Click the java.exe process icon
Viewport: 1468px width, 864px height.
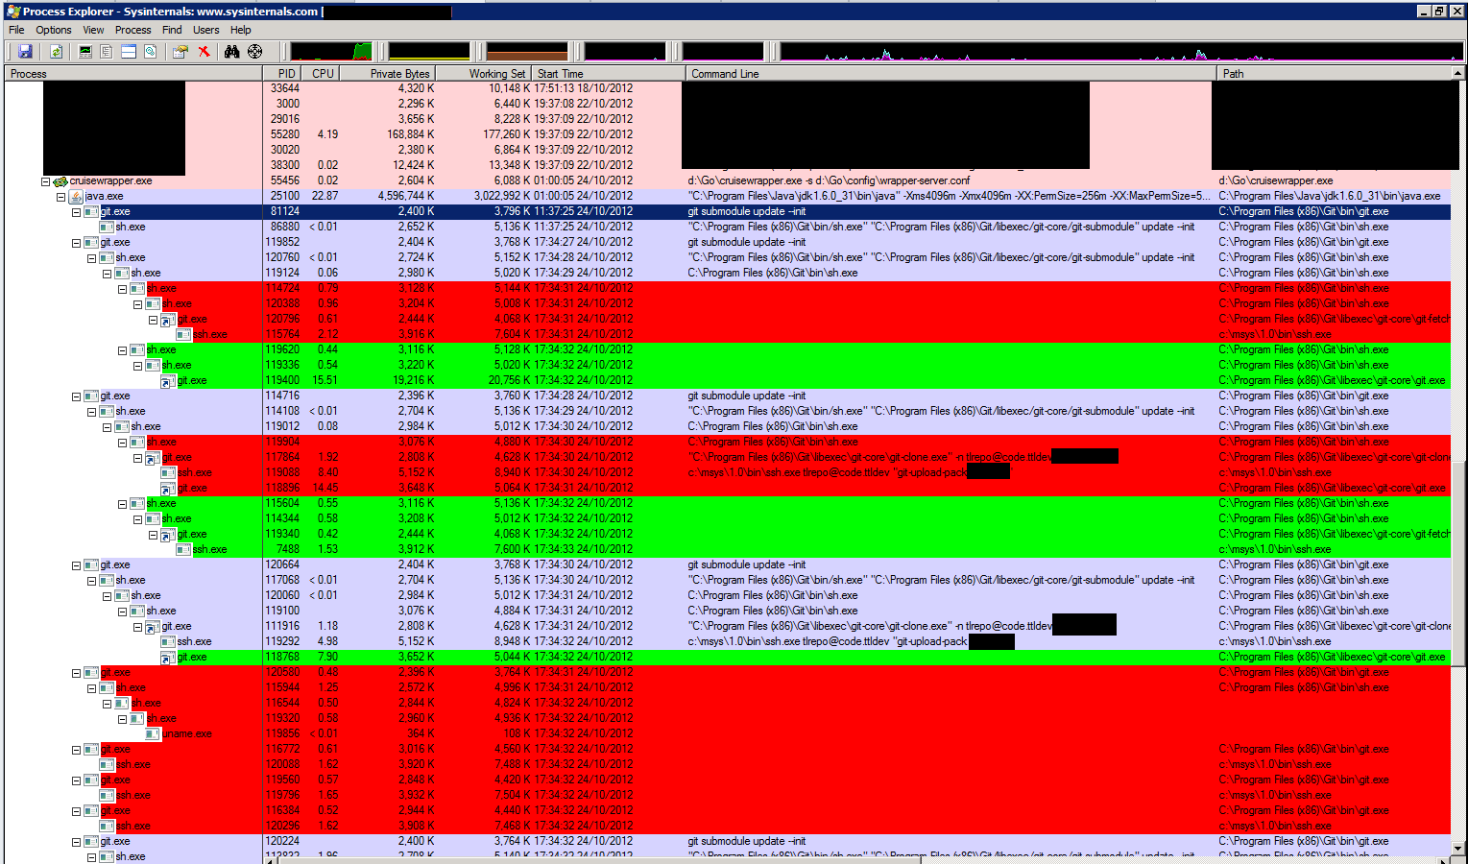click(76, 196)
